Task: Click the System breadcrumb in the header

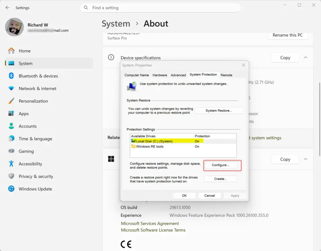Action: pos(116,24)
